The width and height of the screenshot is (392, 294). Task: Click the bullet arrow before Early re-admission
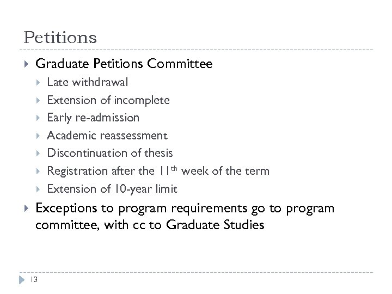pyautogui.click(x=39, y=118)
